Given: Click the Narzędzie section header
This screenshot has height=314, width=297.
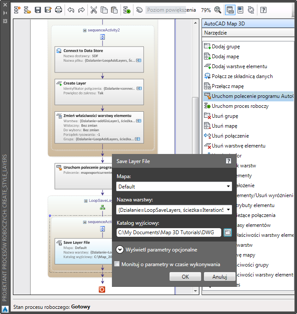Looking at the screenshot, I should click(x=248, y=33).
